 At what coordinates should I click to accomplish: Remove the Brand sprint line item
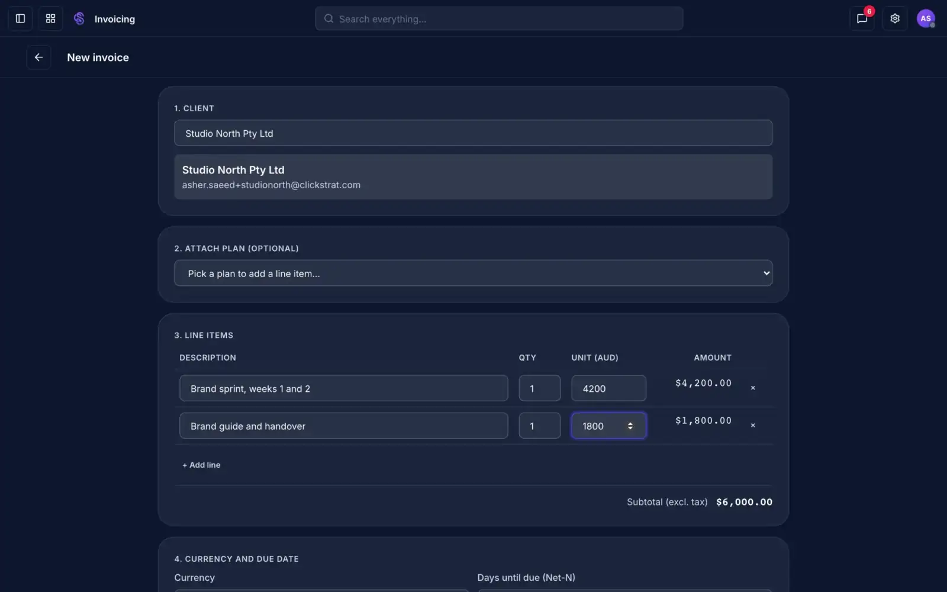(x=753, y=388)
